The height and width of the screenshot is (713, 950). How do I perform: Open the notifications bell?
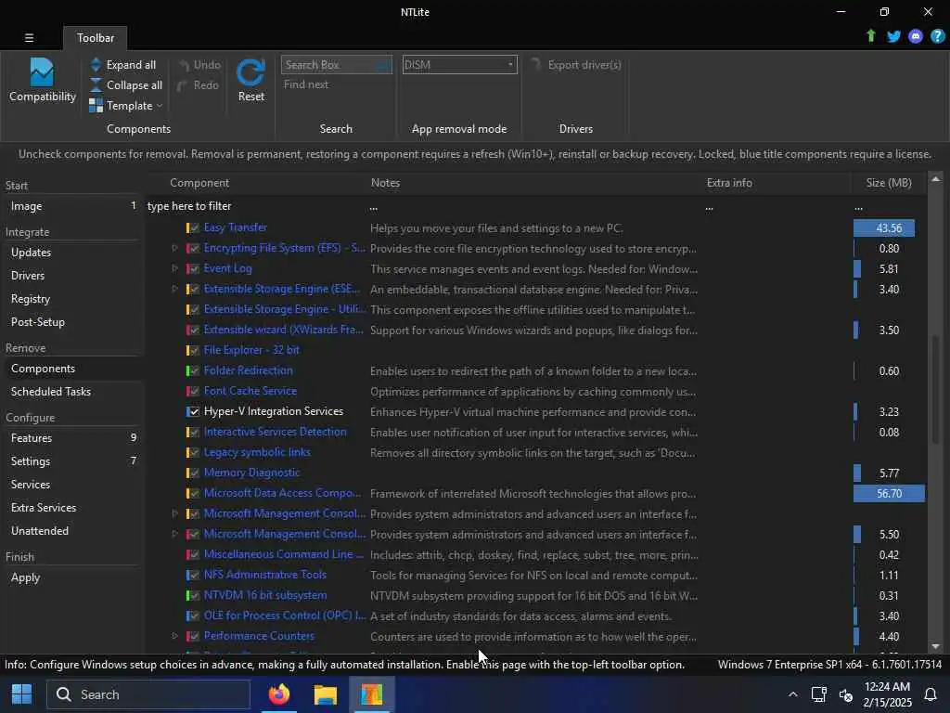click(930, 694)
